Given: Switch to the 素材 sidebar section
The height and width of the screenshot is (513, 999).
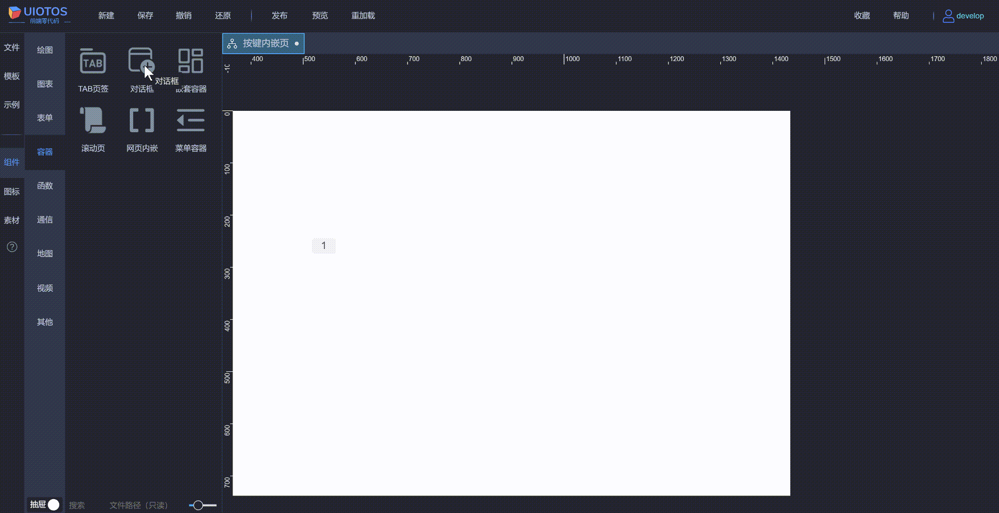Looking at the screenshot, I should 12,220.
